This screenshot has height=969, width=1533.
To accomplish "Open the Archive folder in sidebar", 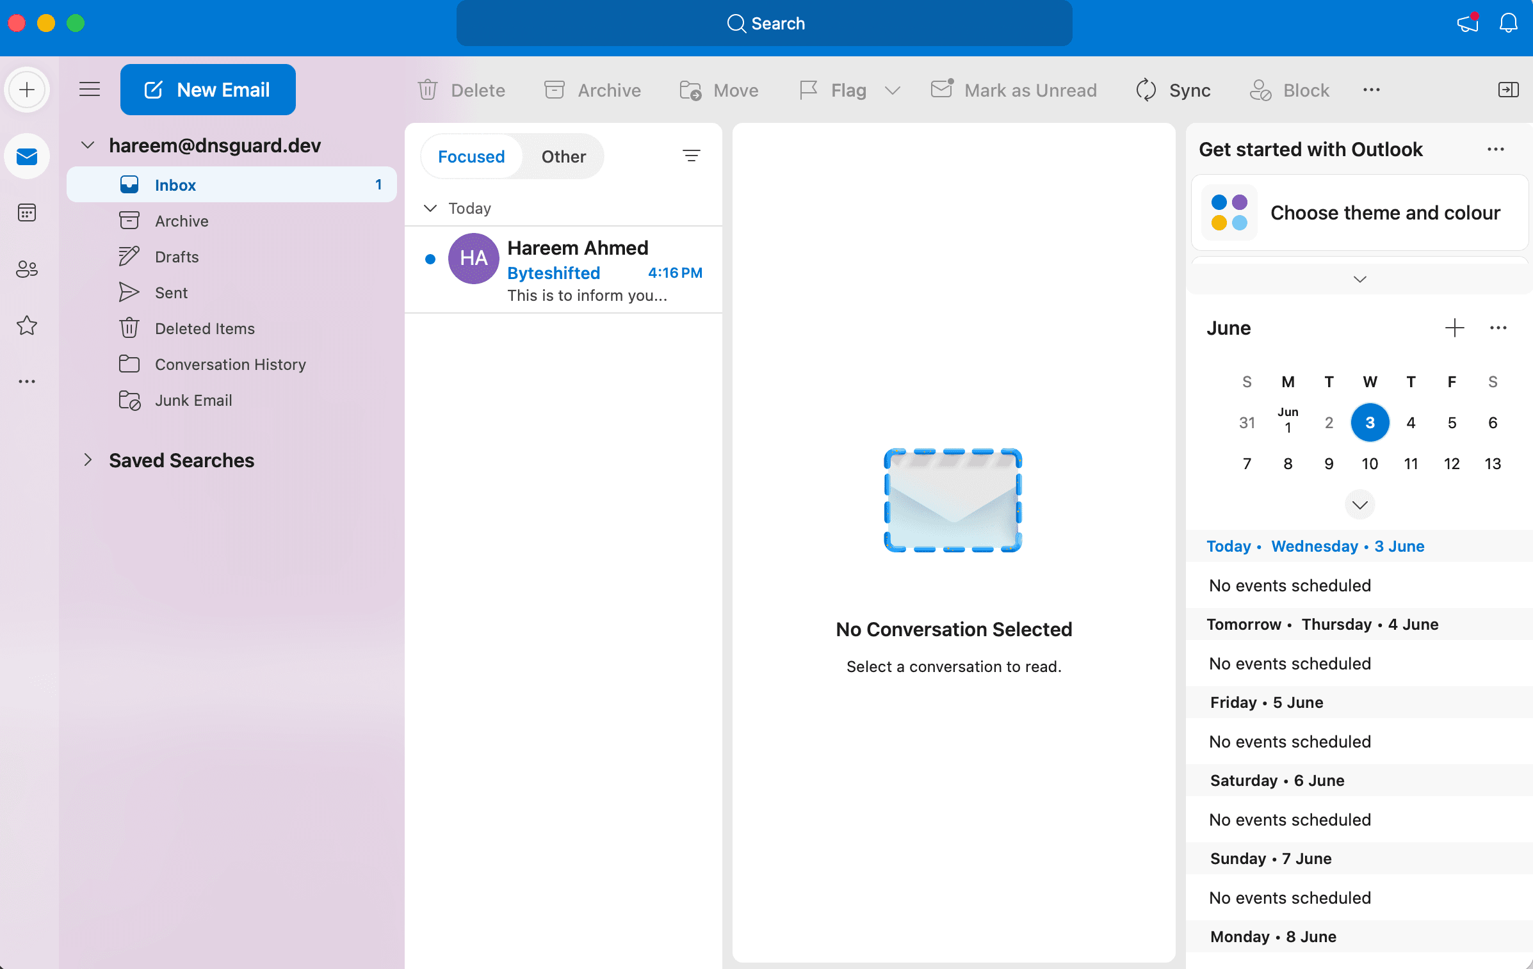I will 232,221.
